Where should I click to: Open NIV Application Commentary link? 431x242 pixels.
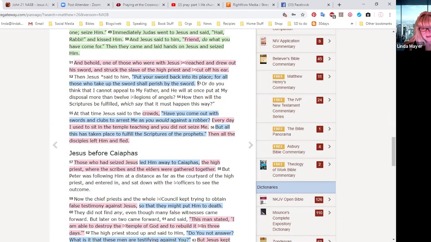pos(286,44)
